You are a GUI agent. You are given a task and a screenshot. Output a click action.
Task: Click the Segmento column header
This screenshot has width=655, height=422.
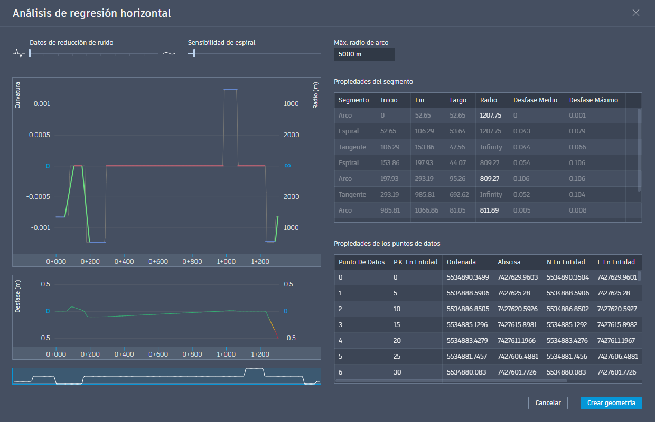pos(355,100)
